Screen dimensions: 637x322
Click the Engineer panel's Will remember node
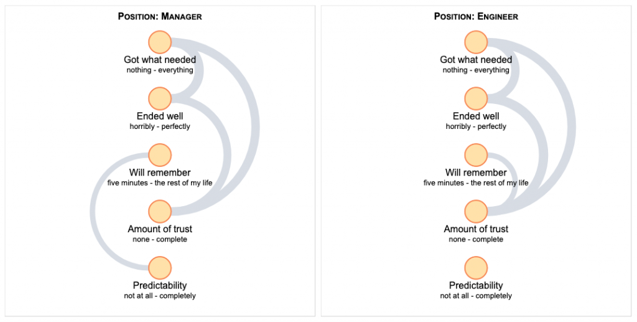pyautogui.click(x=476, y=155)
